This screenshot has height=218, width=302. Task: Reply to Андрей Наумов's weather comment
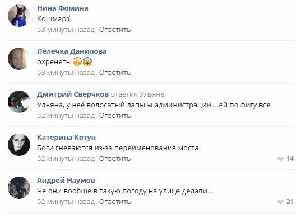click(115, 201)
